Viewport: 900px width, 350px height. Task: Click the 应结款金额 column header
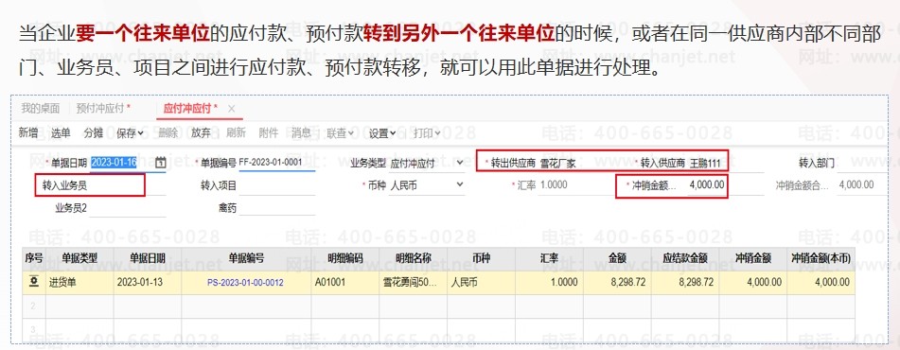pyautogui.click(x=685, y=259)
